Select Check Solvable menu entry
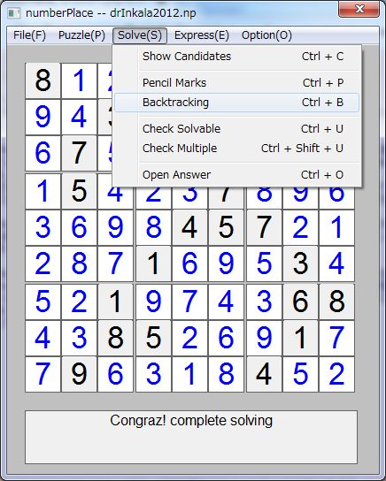The width and height of the screenshot is (386, 481). (x=236, y=129)
